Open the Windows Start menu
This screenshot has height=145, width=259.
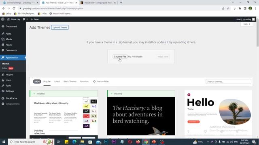4,142
